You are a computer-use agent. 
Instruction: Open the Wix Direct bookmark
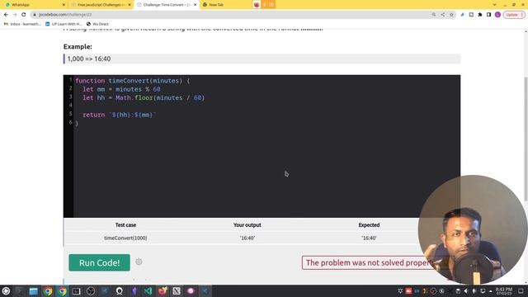click(97, 24)
